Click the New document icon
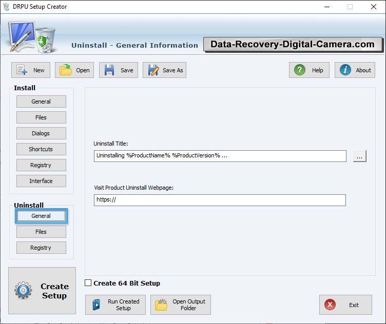This screenshot has width=386, height=324. pos(22,70)
